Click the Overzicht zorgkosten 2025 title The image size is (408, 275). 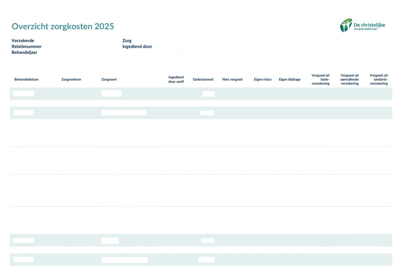[63, 26]
